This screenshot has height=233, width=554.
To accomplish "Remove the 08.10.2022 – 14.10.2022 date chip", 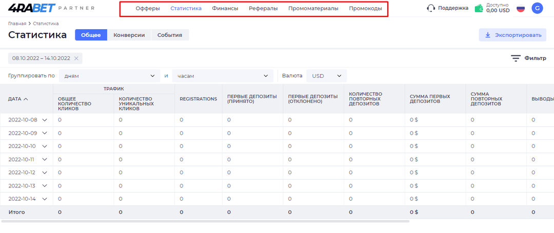I will pos(76,58).
